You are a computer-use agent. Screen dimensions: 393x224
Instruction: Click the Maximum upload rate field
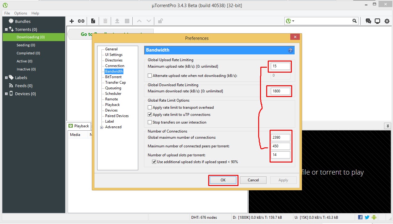point(280,66)
